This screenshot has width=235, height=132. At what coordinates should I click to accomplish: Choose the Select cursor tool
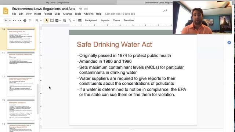pyautogui.click(x=47, y=21)
